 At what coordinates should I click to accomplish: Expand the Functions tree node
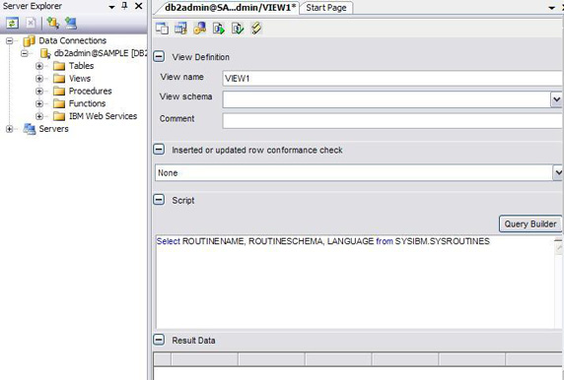39,103
